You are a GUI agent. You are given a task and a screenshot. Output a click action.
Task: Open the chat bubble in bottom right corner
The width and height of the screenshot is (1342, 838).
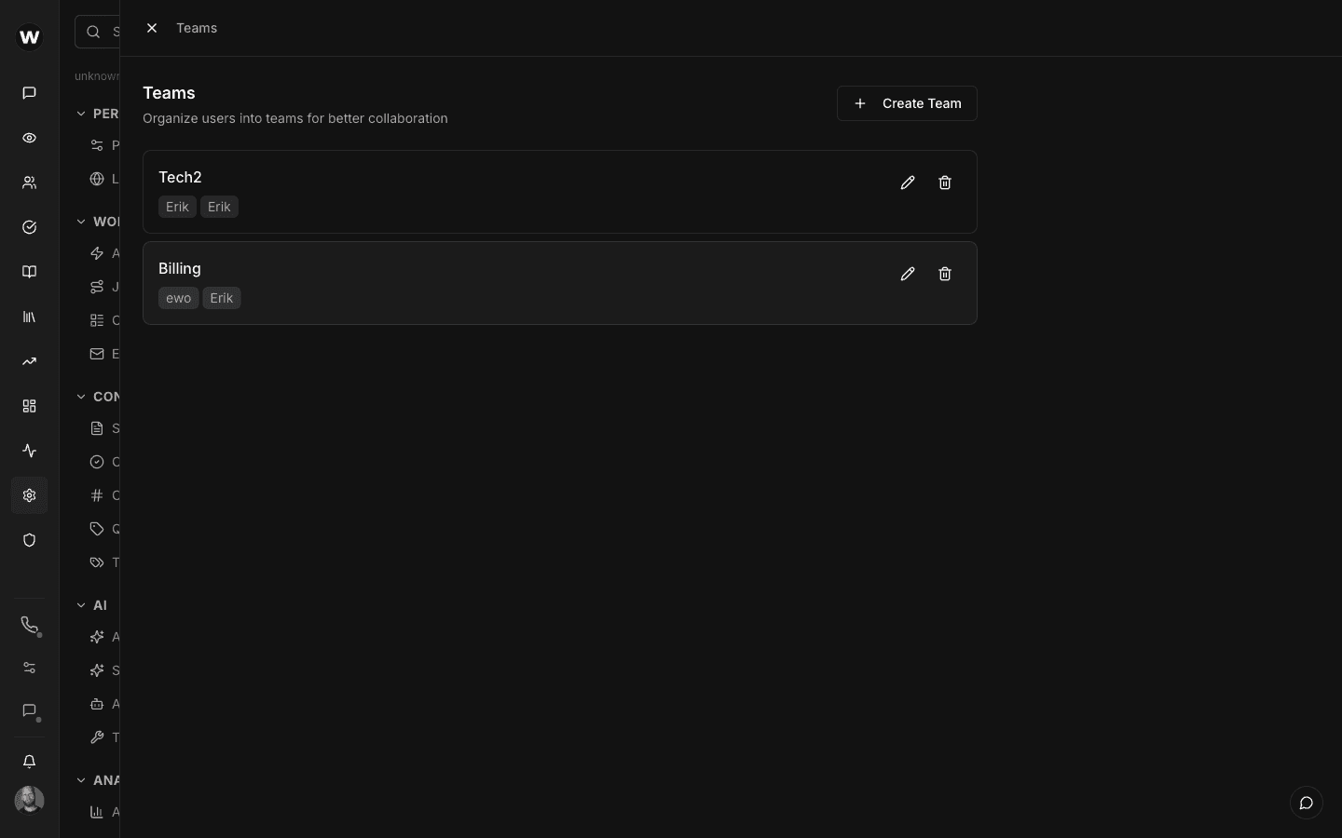tap(1305, 803)
